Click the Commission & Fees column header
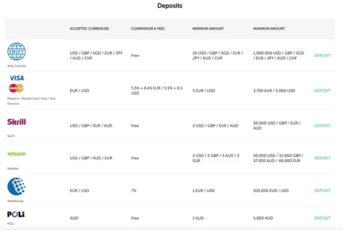 tap(148, 28)
